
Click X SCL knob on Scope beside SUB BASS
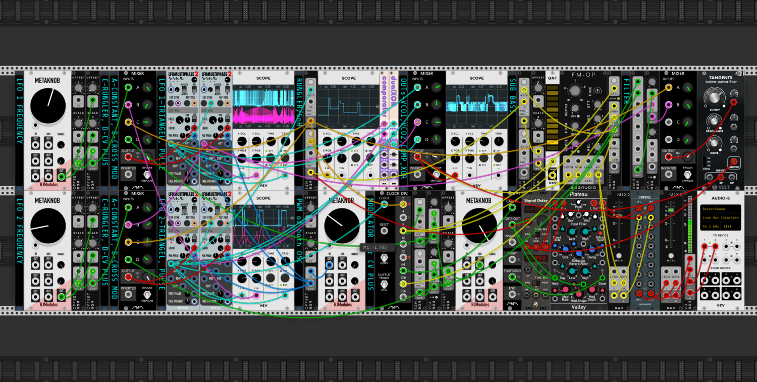click(456, 141)
